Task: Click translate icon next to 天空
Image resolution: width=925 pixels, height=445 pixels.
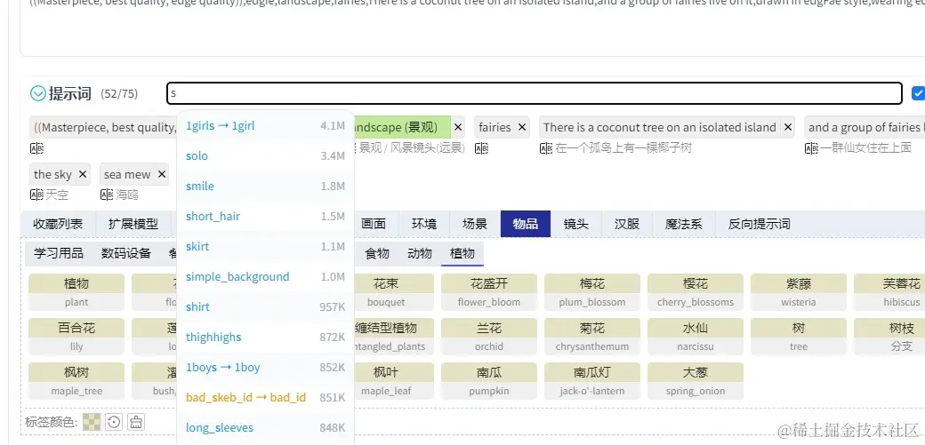Action: (x=36, y=195)
